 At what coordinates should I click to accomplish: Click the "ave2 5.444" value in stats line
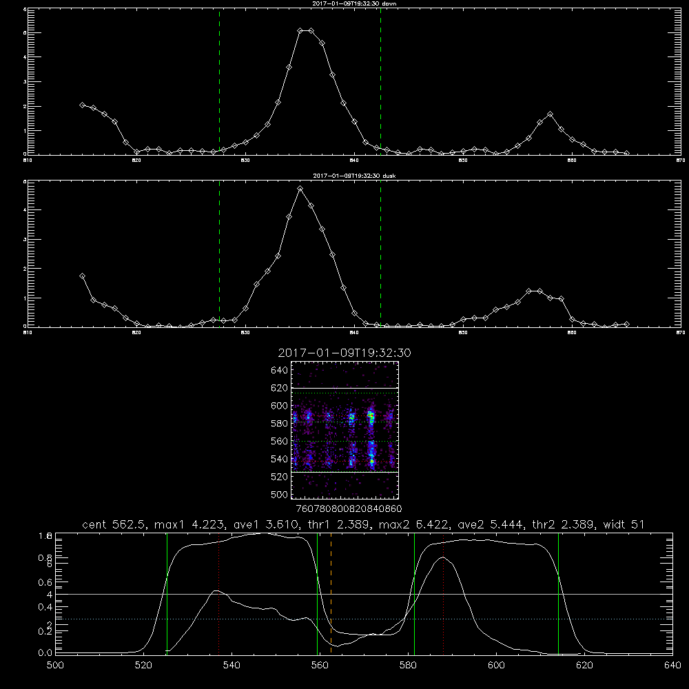[x=491, y=524]
